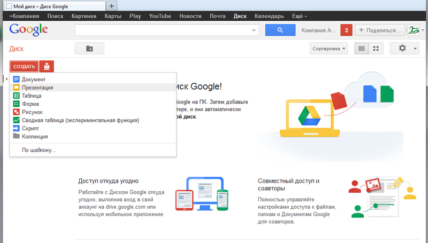Click the profile avatar picture
Viewport: 428px width, 243px height.
(413, 30)
